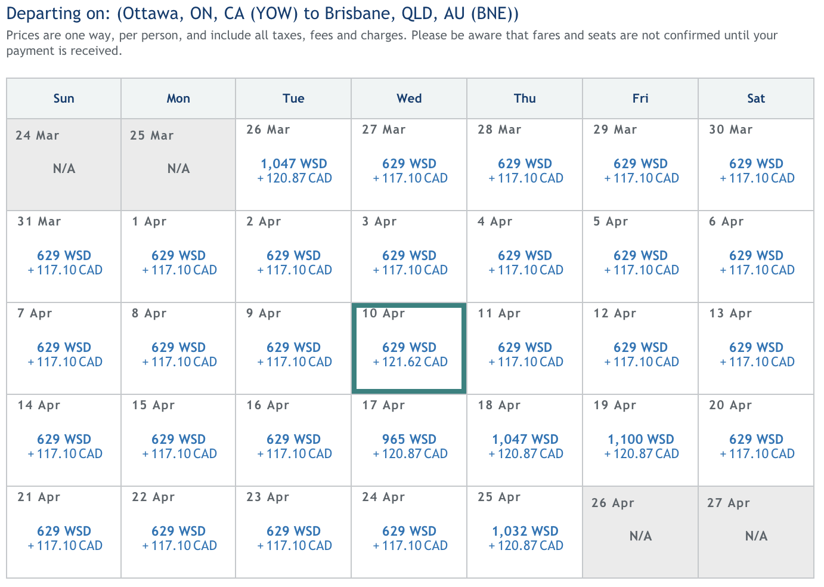Pick the 18 Apr 1,047 WSD fare

pyautogui.click(x=525, y=440)
